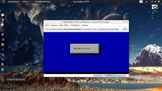This screenshot has width=162, height=91.
Task: Click the airplane mode icon
Action: pyautogui.click(x=152, y=2)
